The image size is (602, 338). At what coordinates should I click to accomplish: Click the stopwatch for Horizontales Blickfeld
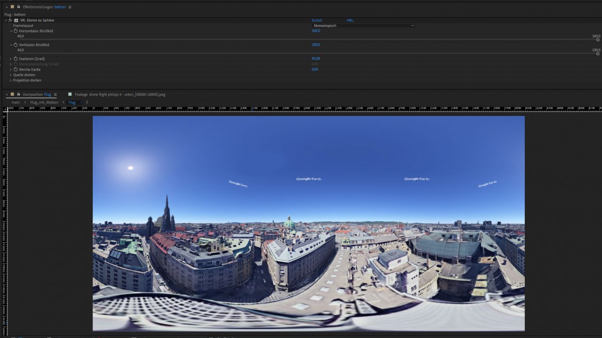point(16,31)
